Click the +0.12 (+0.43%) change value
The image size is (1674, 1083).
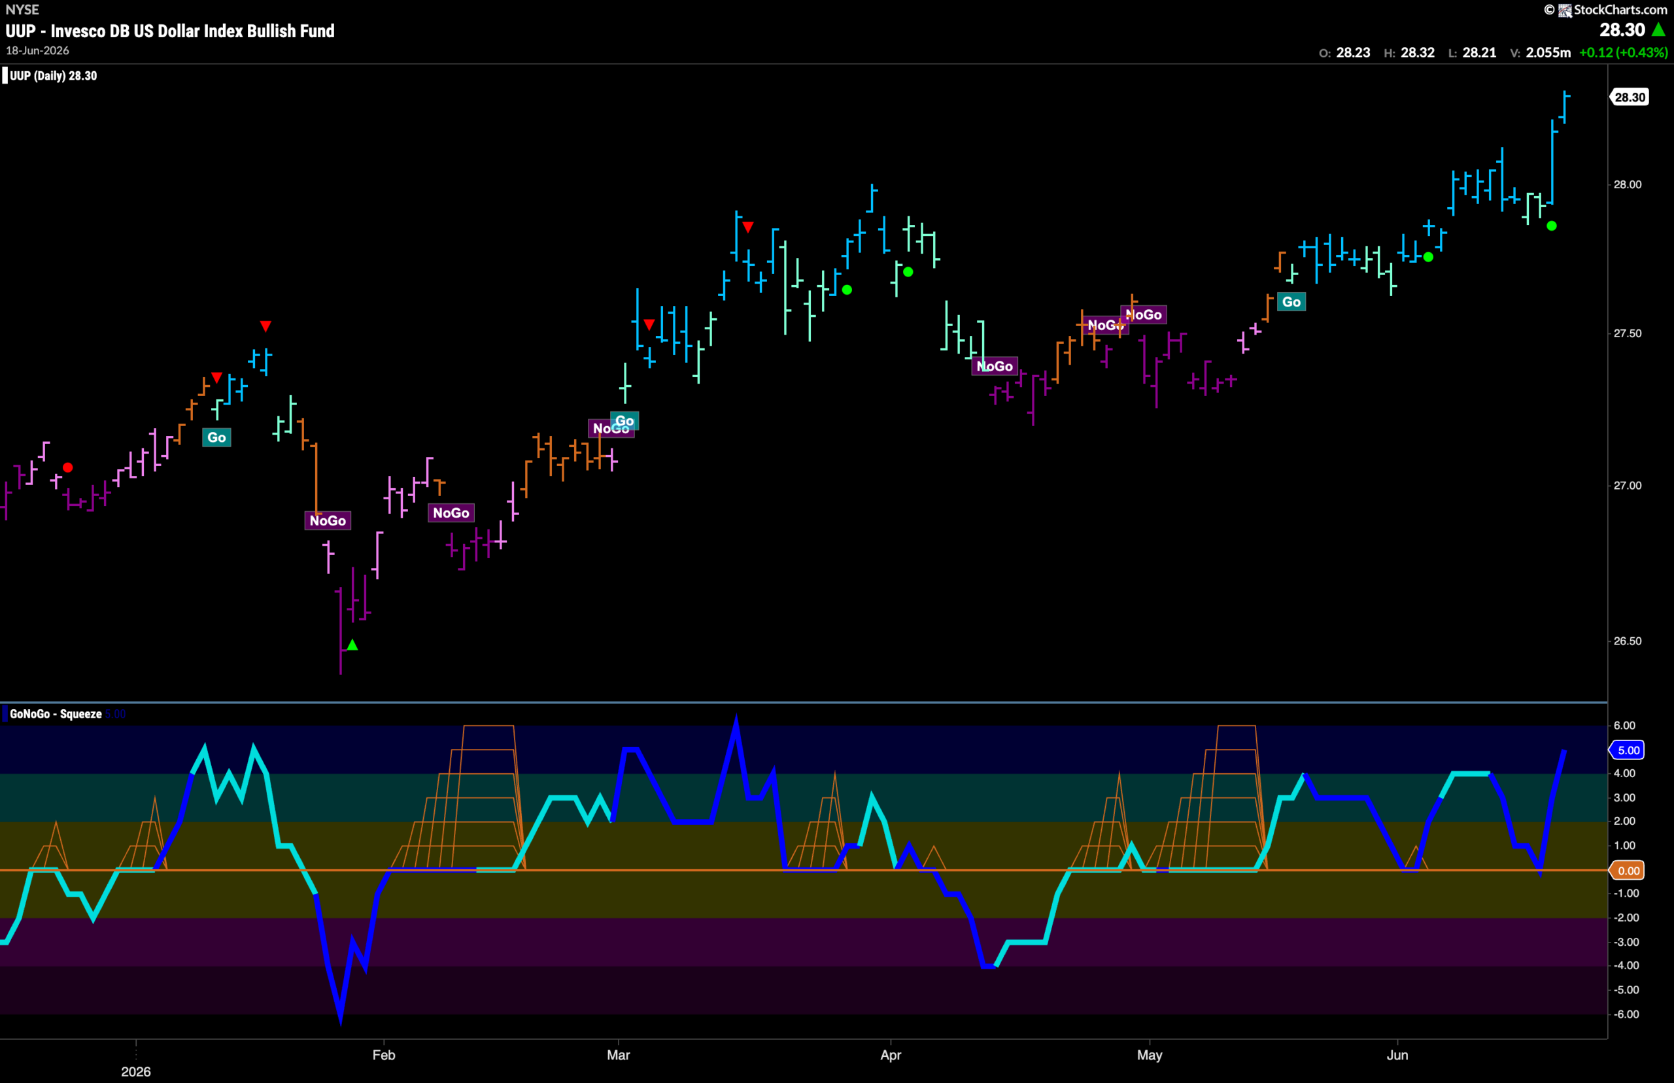point(1624,53)
